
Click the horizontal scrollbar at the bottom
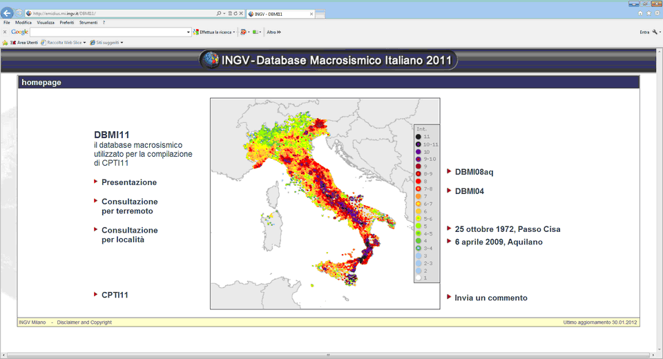point(327,355)
